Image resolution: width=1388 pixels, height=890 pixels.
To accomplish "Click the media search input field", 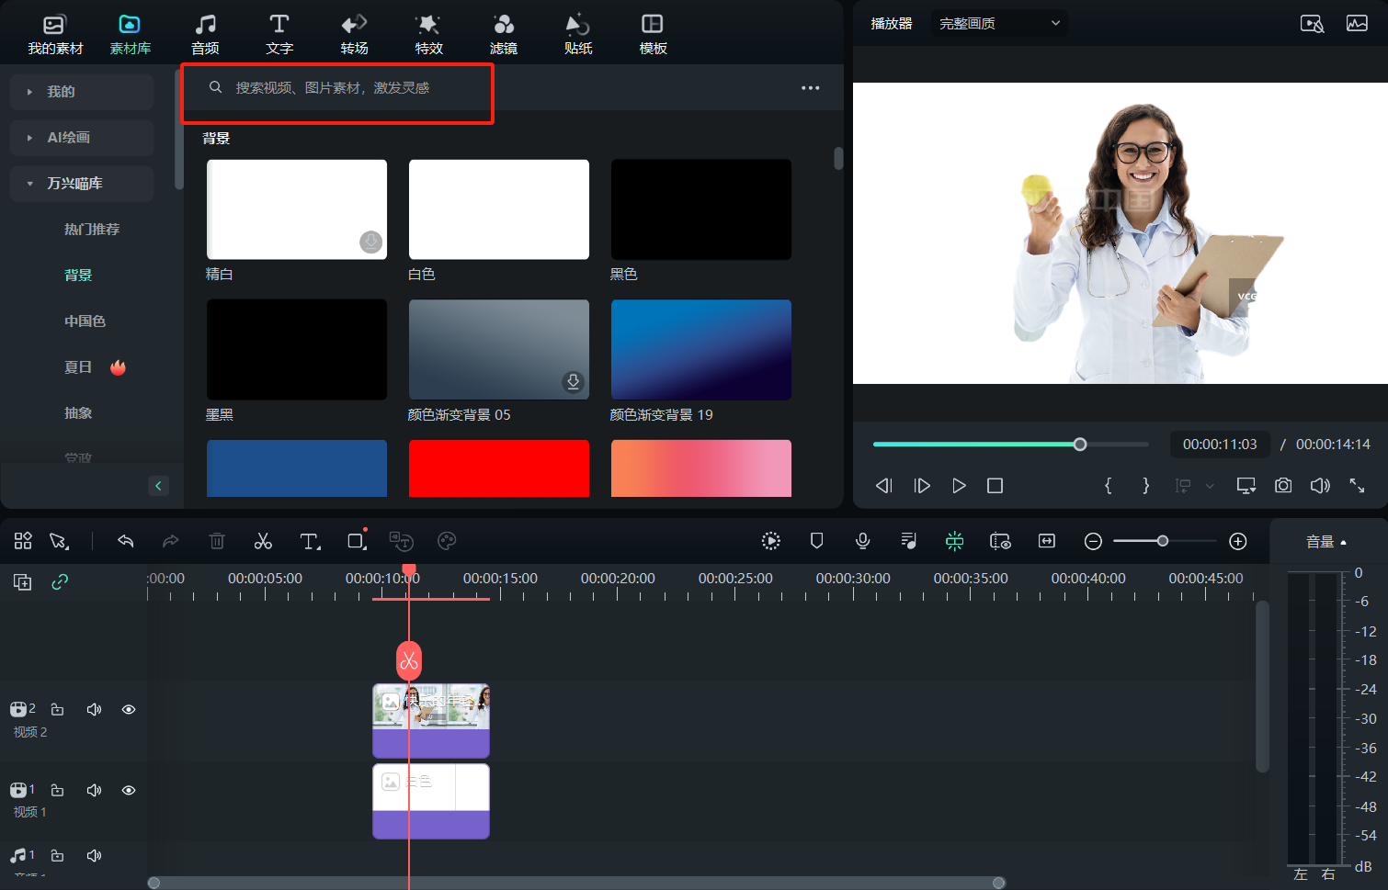I will tap(349, 87).
